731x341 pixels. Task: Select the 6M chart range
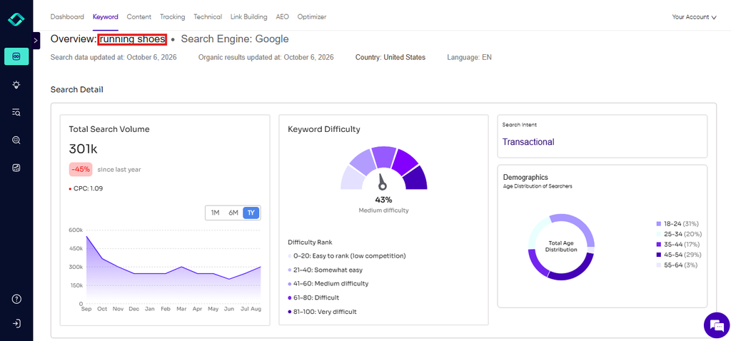[233, 213]
